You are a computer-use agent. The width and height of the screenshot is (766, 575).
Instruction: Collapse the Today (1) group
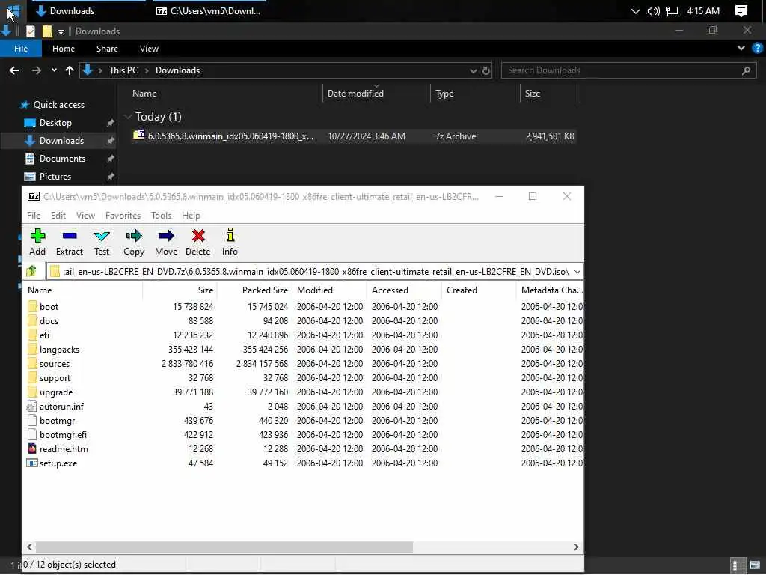click(x=128, y=116)
